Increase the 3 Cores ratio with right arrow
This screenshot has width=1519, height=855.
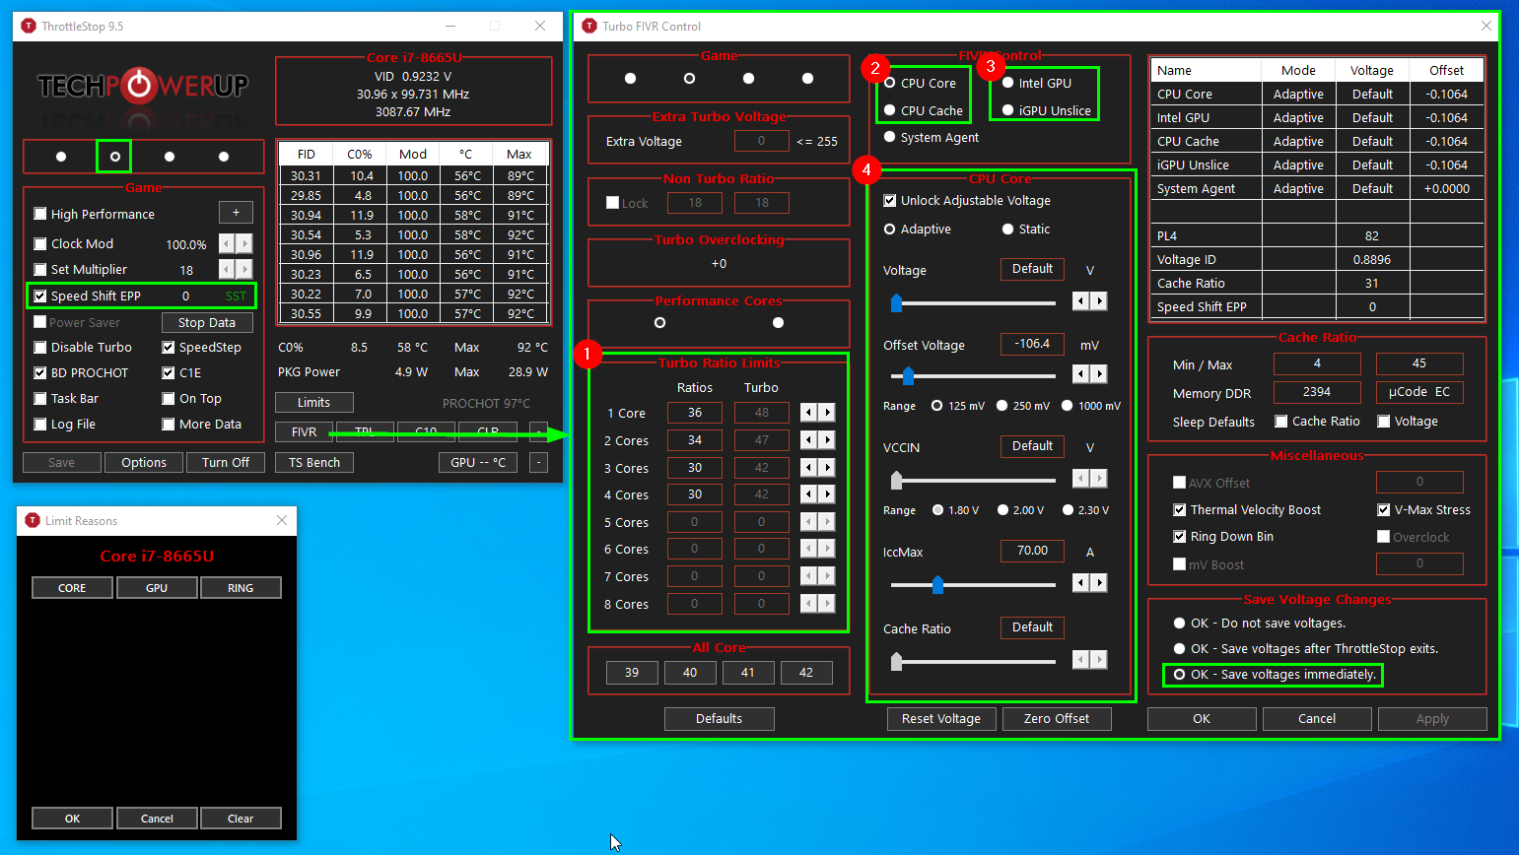coord(827,468)
